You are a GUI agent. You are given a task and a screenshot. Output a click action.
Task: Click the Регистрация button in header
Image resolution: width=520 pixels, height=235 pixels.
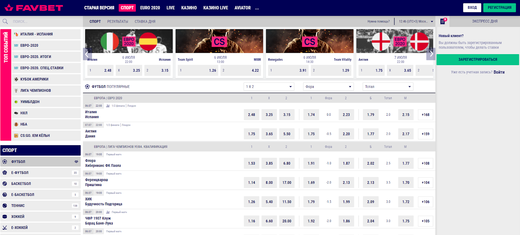[x=500, y=7]
